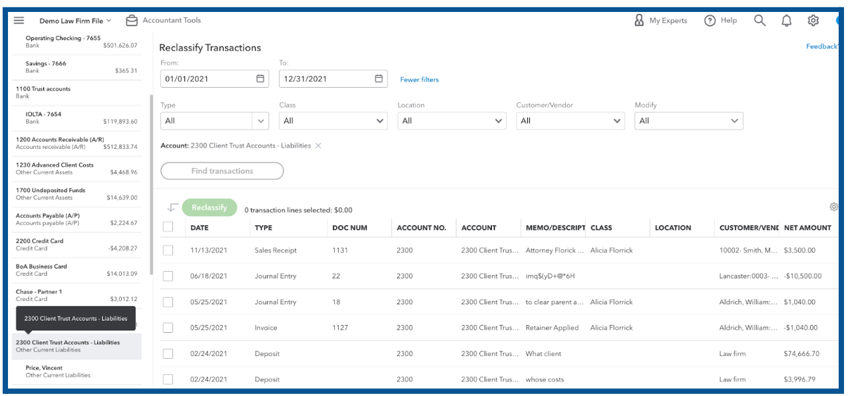Image resolution: width=848 pixels, height=396 pixels.
Task: Open the From date calendar picker
Action: point(260,78)
